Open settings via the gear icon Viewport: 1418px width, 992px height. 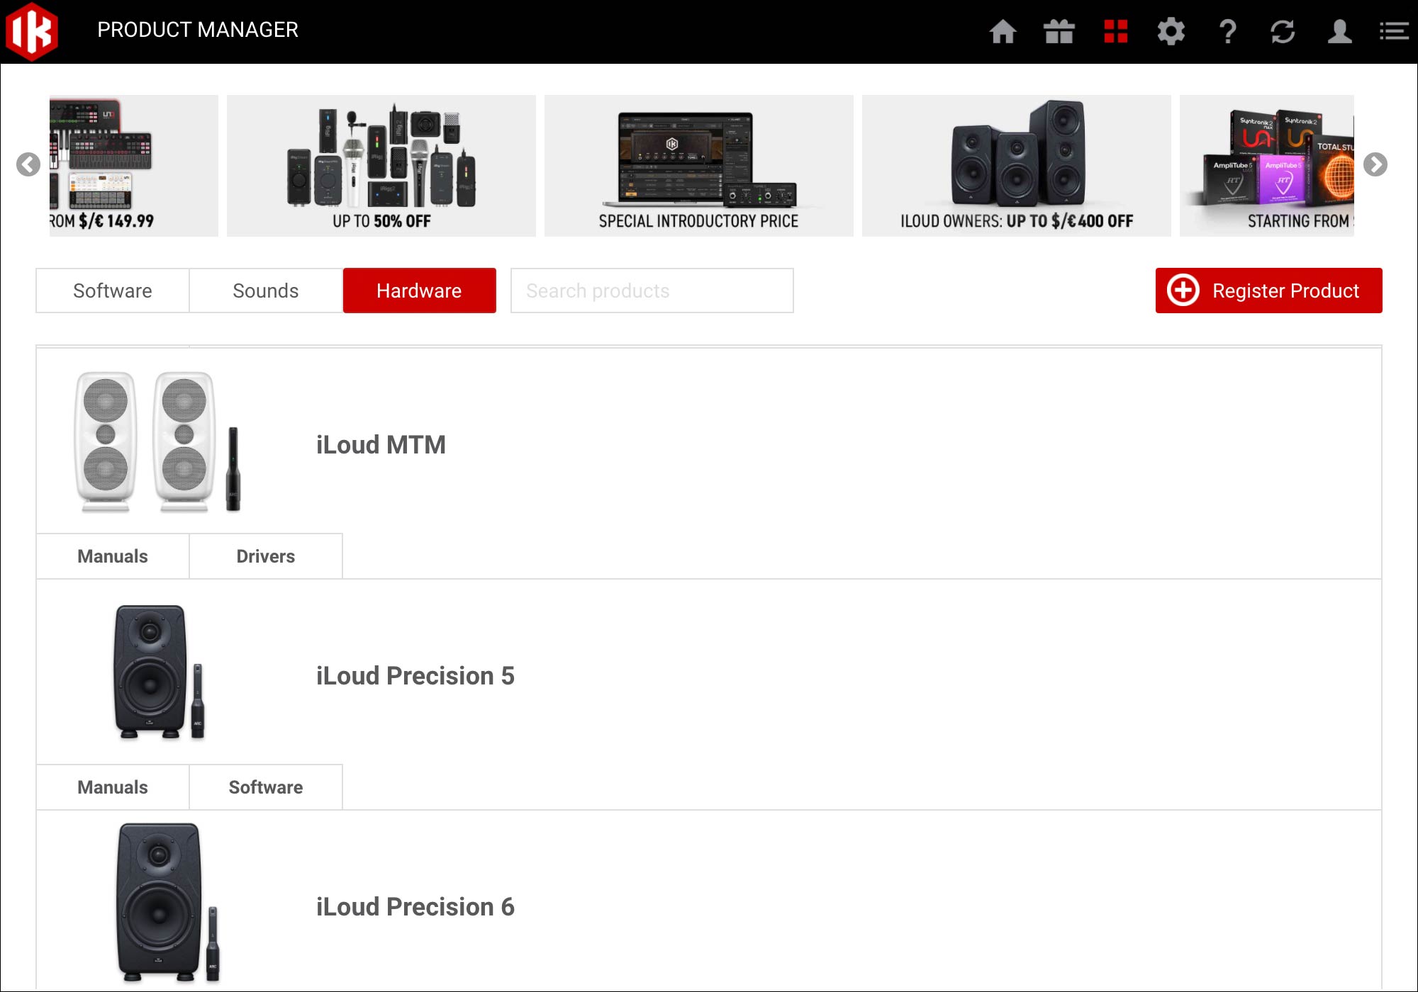point(1171,31)
